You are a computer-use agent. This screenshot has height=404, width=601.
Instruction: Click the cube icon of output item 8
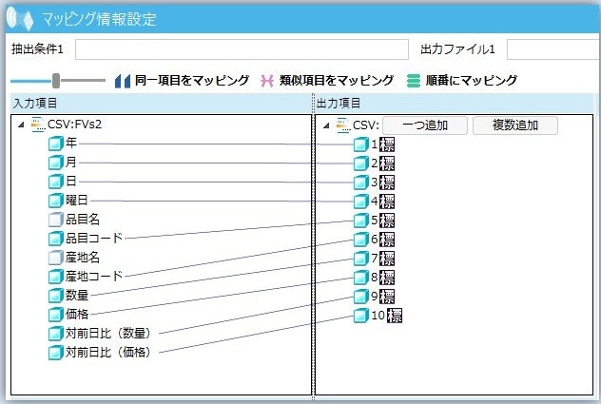[360, 278]
